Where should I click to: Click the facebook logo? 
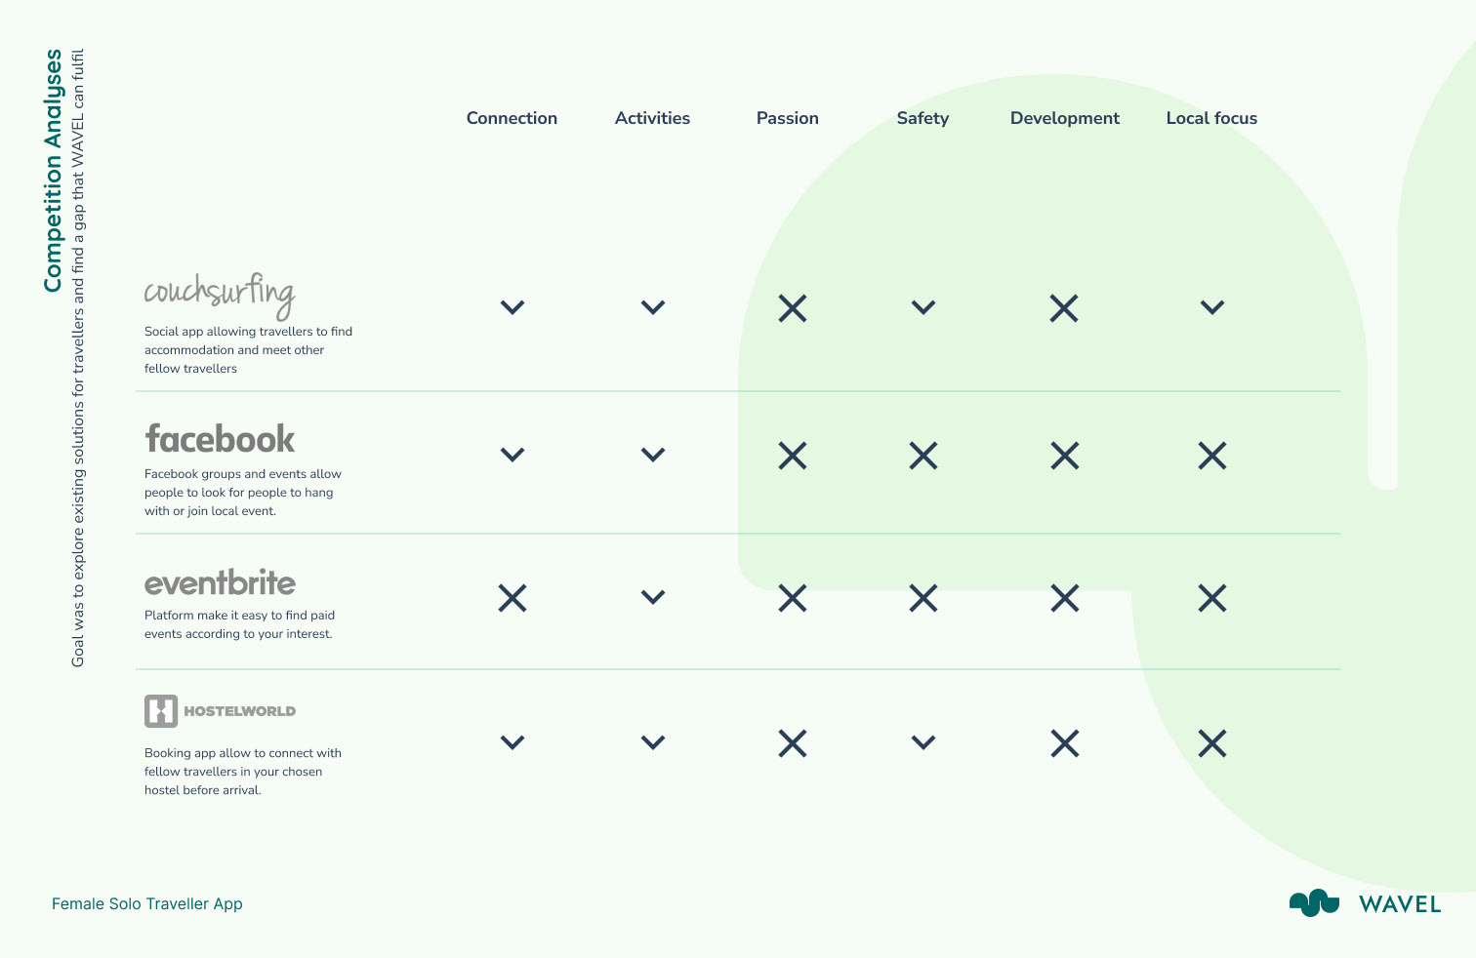point(220,439)
